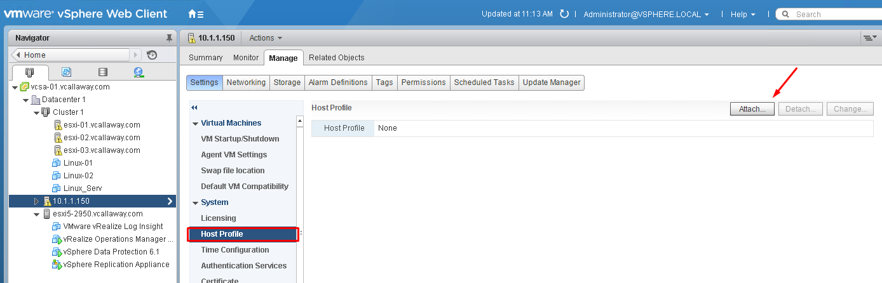The height and width of the screenshot is (283, 882).
Task: Expand the 10.1.1.150 host node
Action: coord(37,201)
